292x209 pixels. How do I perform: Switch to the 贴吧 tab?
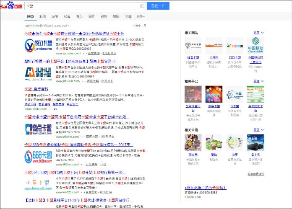pos(55,17)
